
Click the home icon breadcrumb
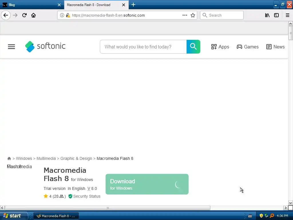tap(9, 159)
